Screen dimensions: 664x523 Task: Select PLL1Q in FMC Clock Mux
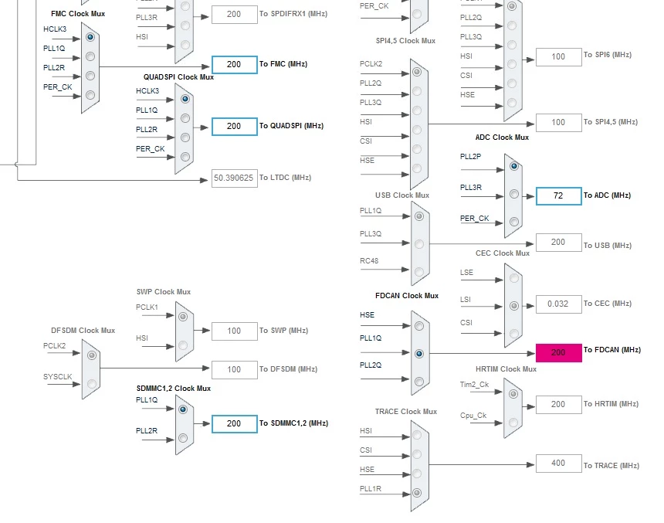(x=90, y=56)
